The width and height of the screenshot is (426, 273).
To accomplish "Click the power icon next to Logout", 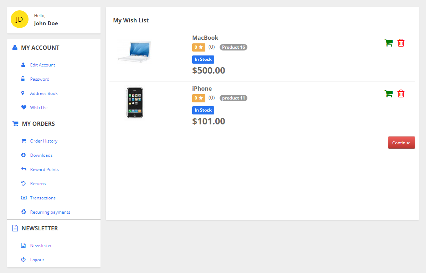I will click(x=24, y=259).
